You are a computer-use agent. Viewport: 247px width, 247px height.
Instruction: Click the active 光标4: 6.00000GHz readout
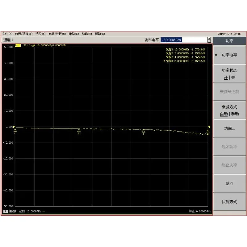pos(184,61)
